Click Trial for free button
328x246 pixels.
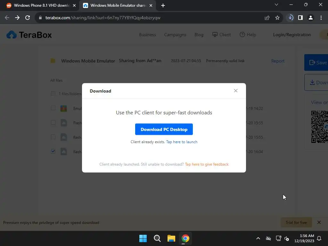(296, 223)
